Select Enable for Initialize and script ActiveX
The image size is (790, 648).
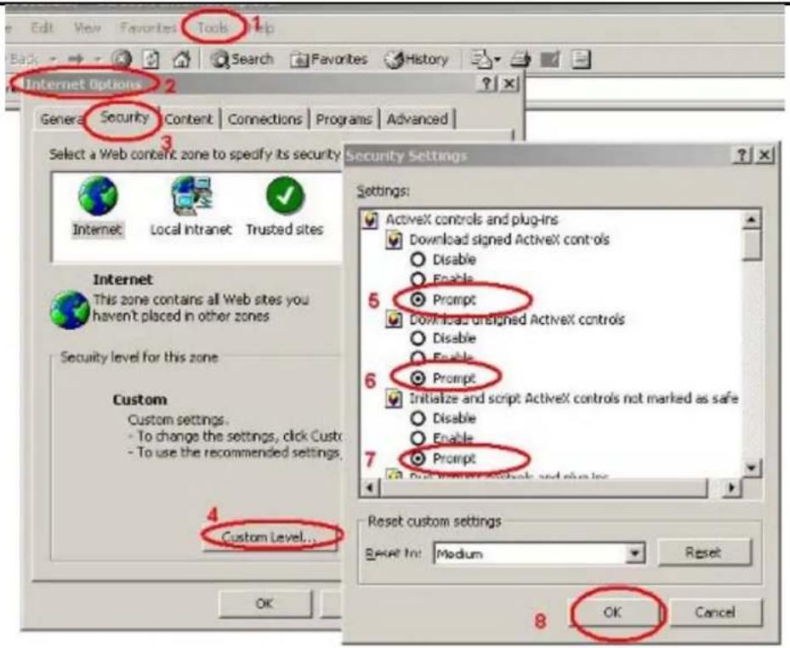click(x=418, y=438)
